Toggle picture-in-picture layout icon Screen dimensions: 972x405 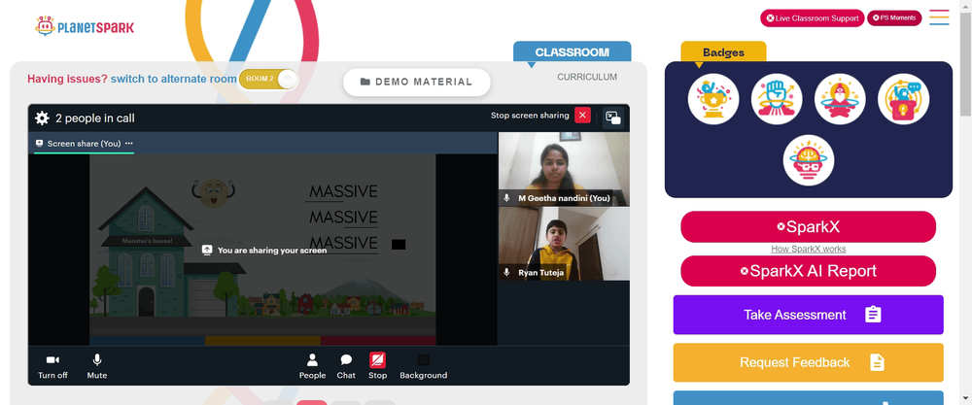[x=613, y=118]
